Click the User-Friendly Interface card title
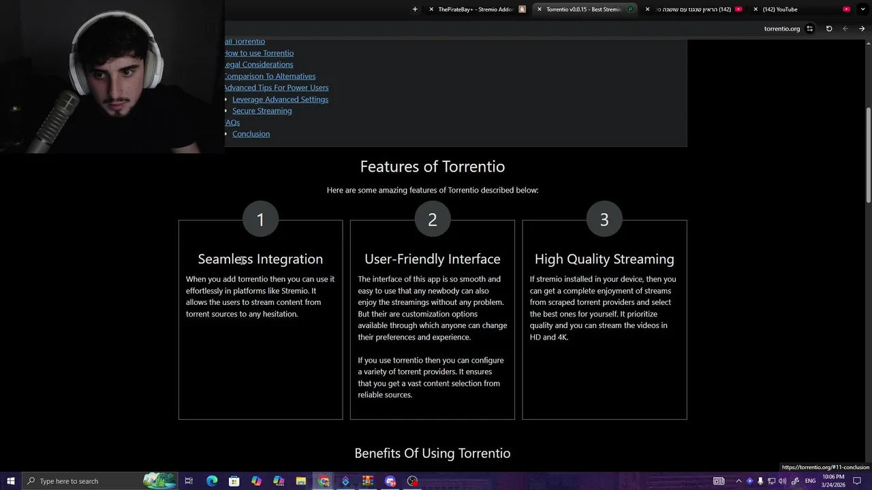Viewport: 872px width, 490px height. click(433, 259)
